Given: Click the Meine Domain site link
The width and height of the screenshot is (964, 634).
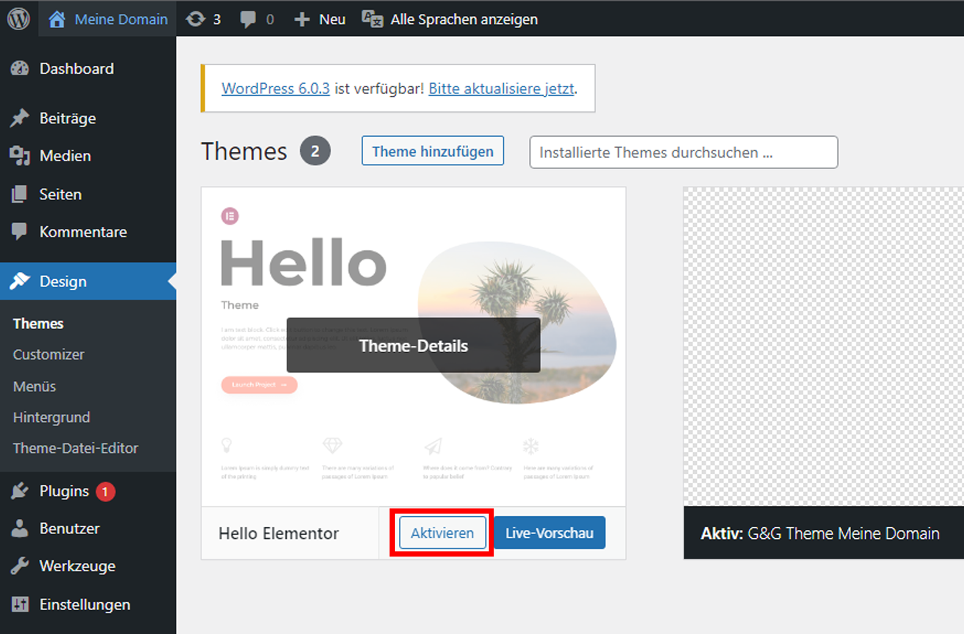Looking at the screenshot, I should [121, 20].
